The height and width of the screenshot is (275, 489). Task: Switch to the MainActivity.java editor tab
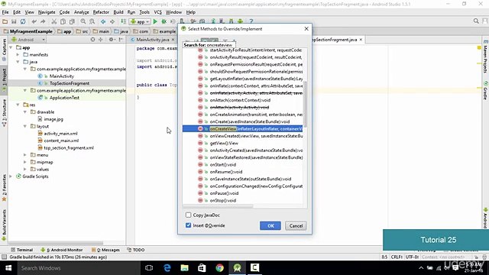coord(153,40)
